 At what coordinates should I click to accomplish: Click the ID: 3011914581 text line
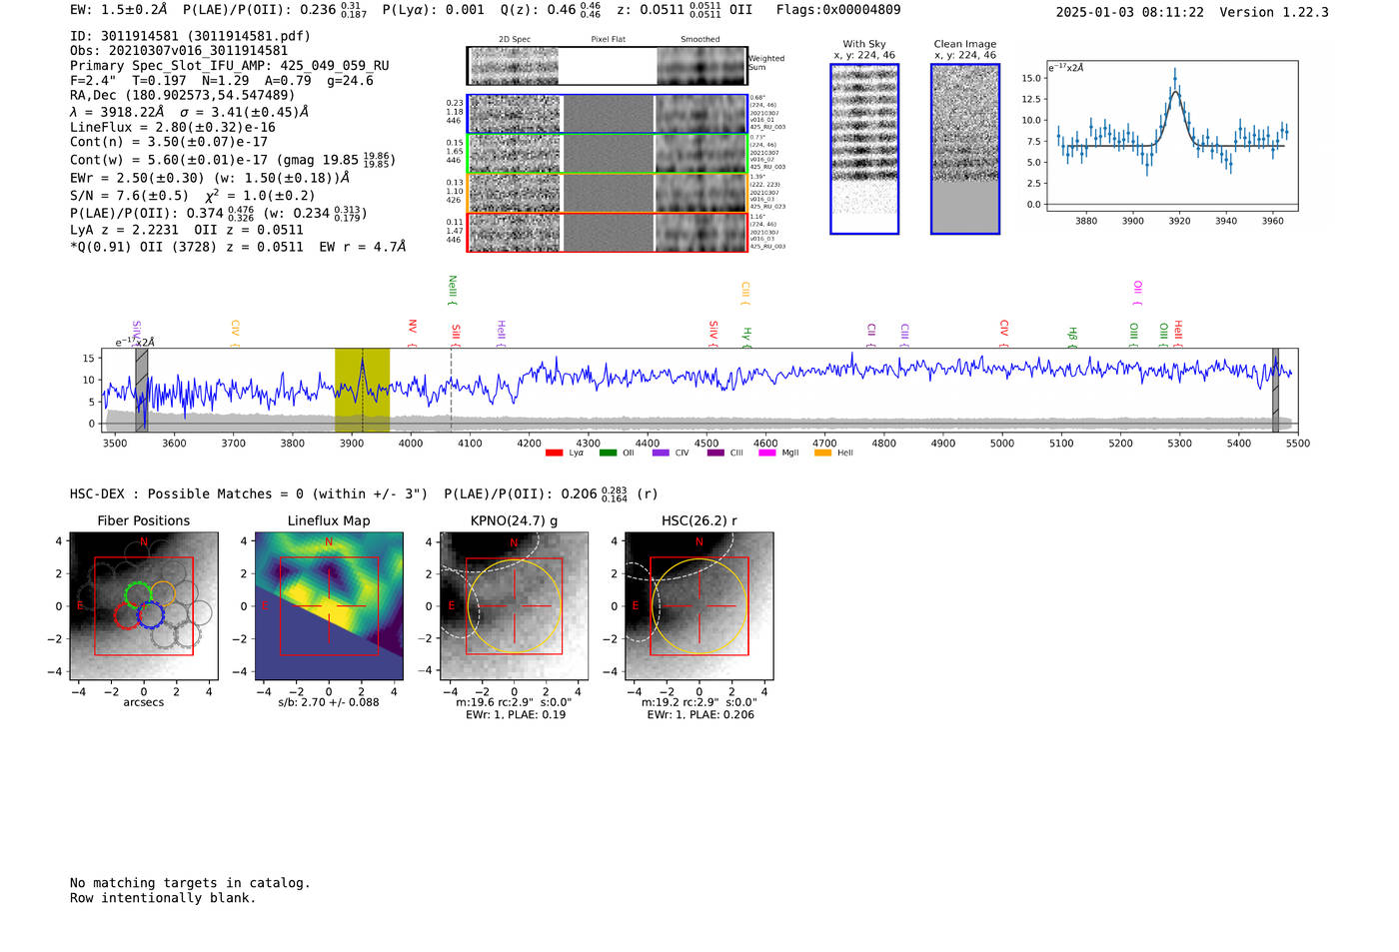click(x=190, y=36)
